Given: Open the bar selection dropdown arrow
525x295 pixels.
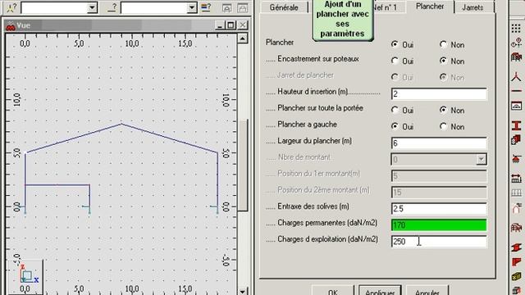Looking at the screenshot, I should pos(191,7).
